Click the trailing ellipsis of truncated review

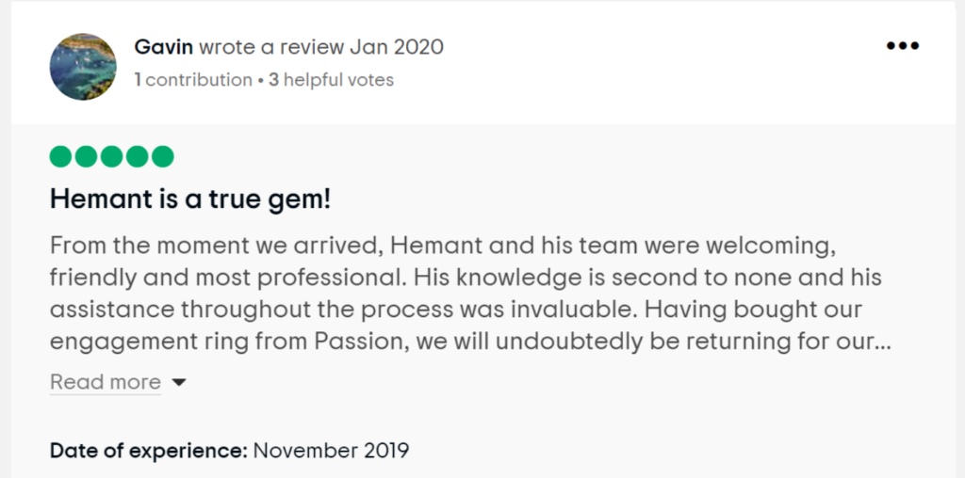pyautogui.click(x=883, y=342)
